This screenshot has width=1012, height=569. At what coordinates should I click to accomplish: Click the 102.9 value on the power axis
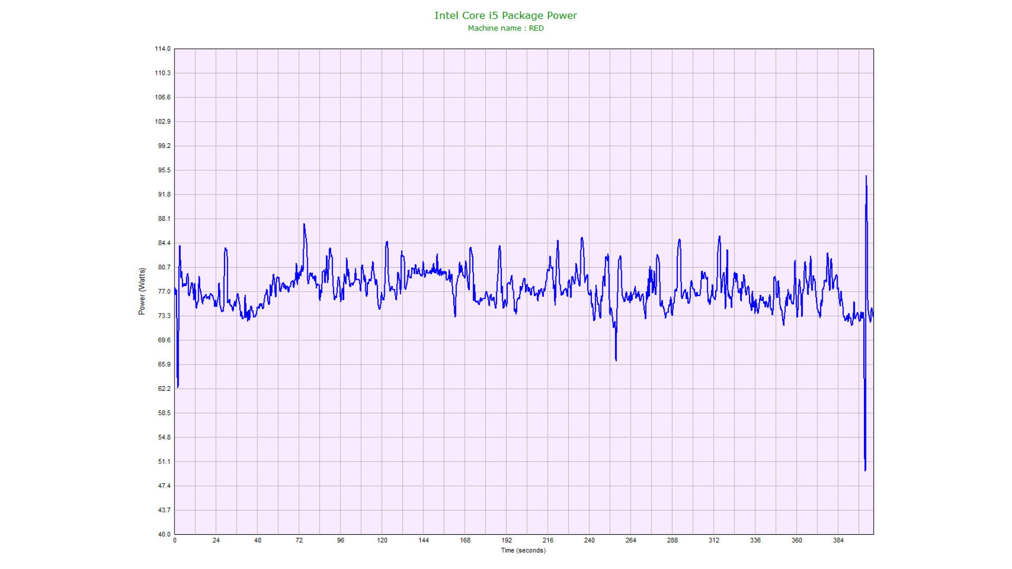coord(163,122)
